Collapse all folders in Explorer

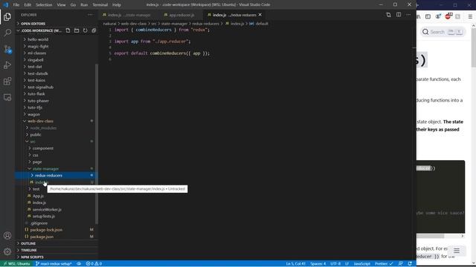[x=94, y=30]
